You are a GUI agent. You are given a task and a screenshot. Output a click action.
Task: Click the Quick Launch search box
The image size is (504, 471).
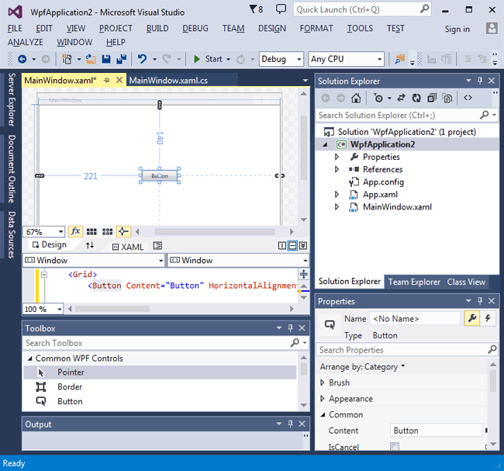tap(362, 9)
